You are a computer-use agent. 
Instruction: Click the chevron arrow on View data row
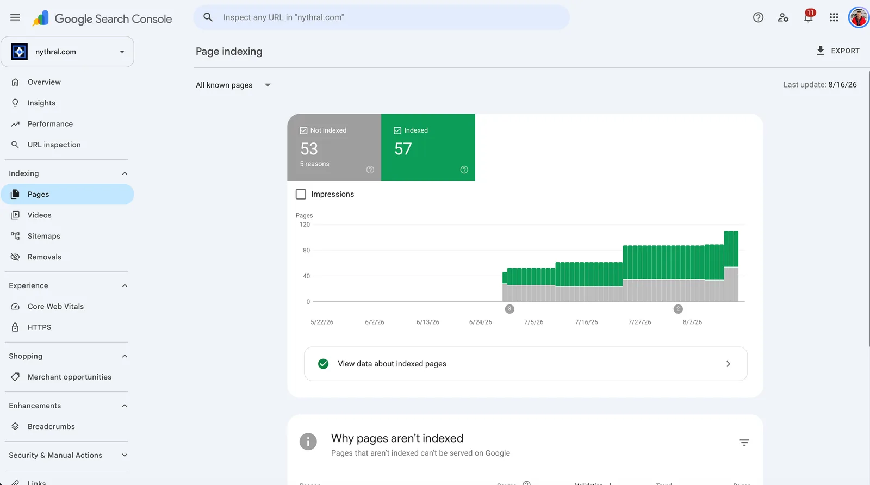(x=728, y=364)
